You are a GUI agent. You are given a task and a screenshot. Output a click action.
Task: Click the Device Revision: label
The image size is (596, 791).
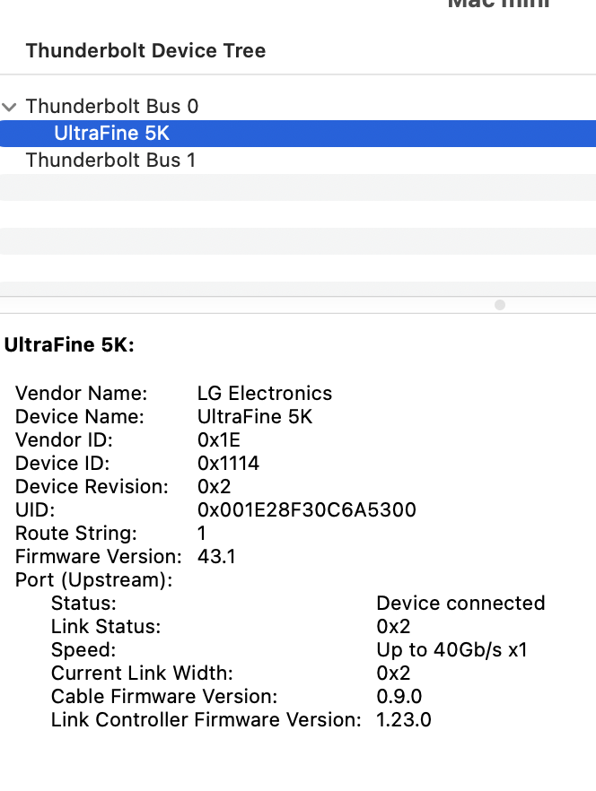(x=92, y=486)
